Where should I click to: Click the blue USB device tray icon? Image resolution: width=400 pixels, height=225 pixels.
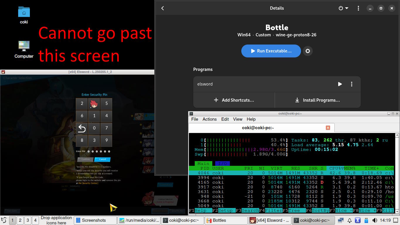(366, 220)
